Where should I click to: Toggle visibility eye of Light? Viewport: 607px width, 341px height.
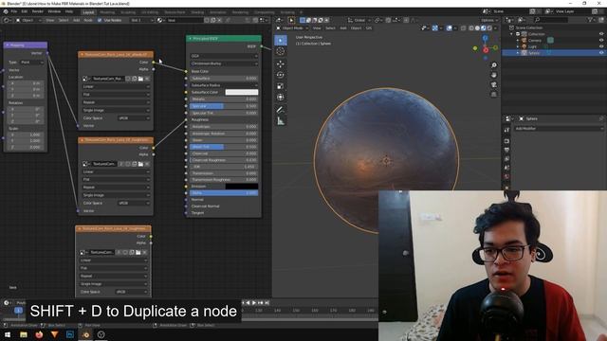pos(601,46)
